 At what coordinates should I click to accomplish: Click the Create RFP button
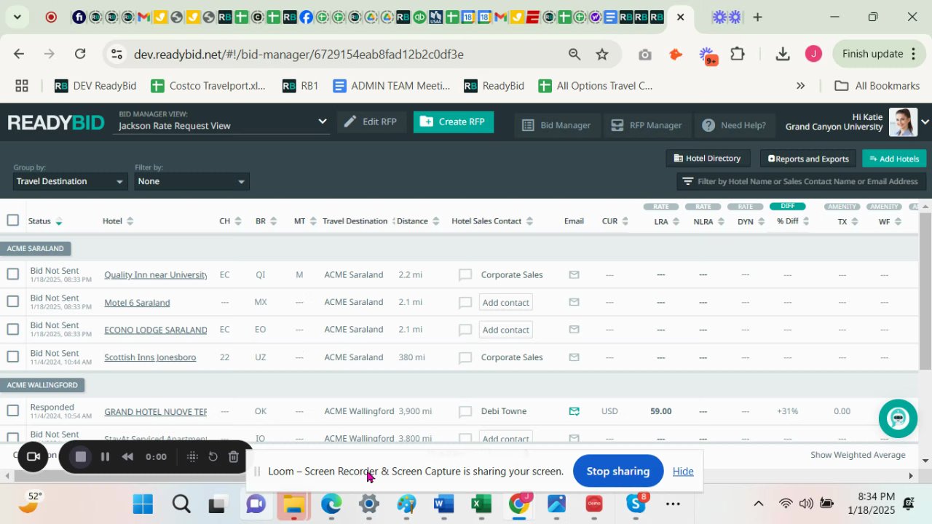click(453, 122)
